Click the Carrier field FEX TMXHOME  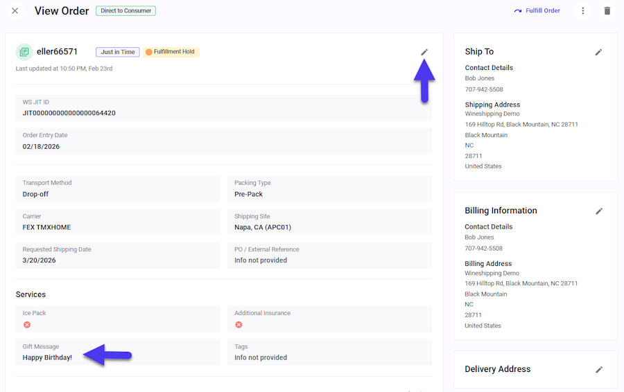(118, 222)
